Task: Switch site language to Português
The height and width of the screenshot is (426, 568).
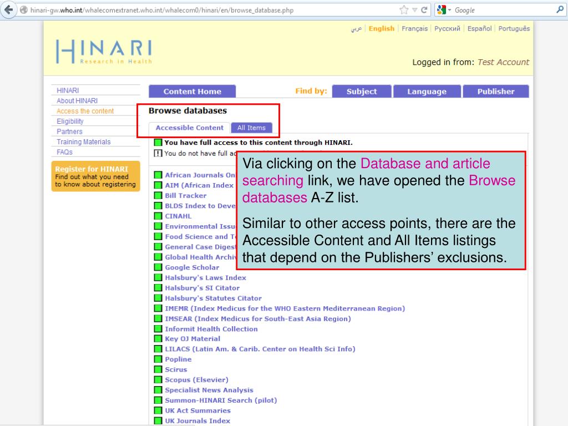Action: [514, 29]
